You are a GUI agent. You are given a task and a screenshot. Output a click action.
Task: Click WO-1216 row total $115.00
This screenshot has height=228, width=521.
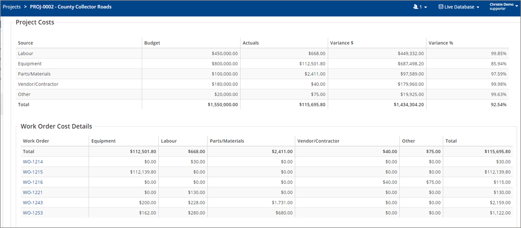click(x=503, y=182)
